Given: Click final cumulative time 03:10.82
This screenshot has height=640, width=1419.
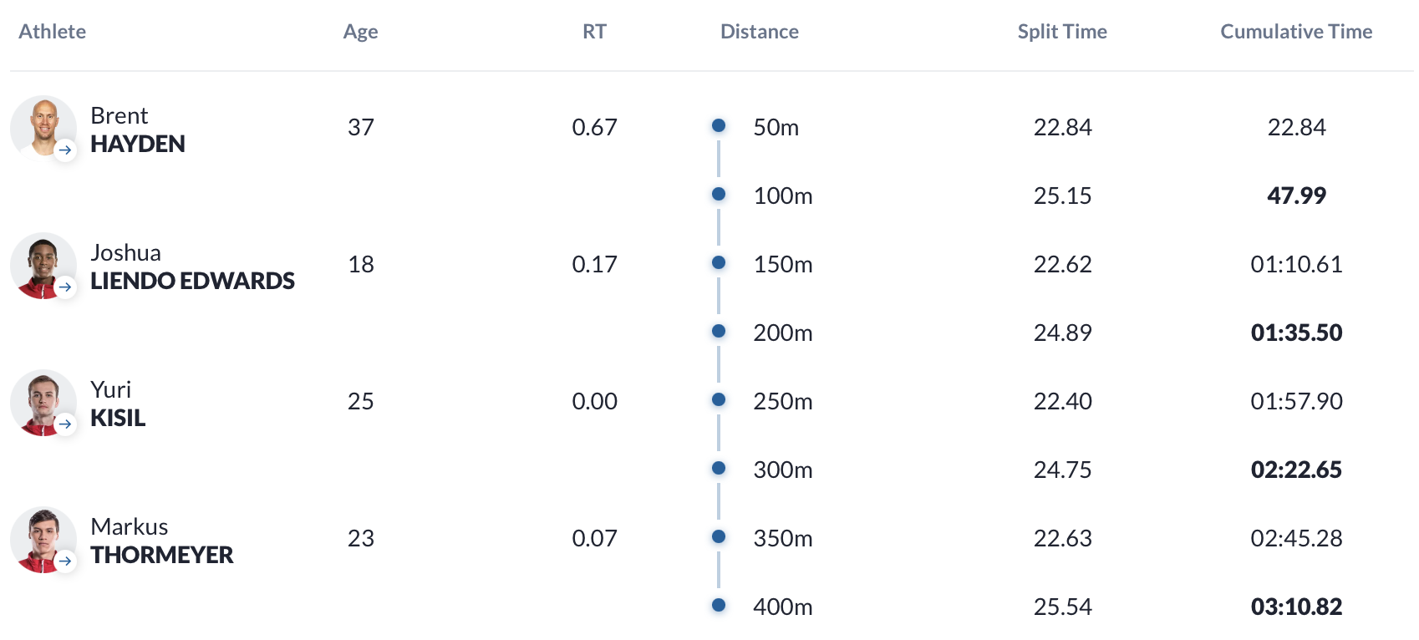Looking at the screenshot, I should (x=1296, y=607).
